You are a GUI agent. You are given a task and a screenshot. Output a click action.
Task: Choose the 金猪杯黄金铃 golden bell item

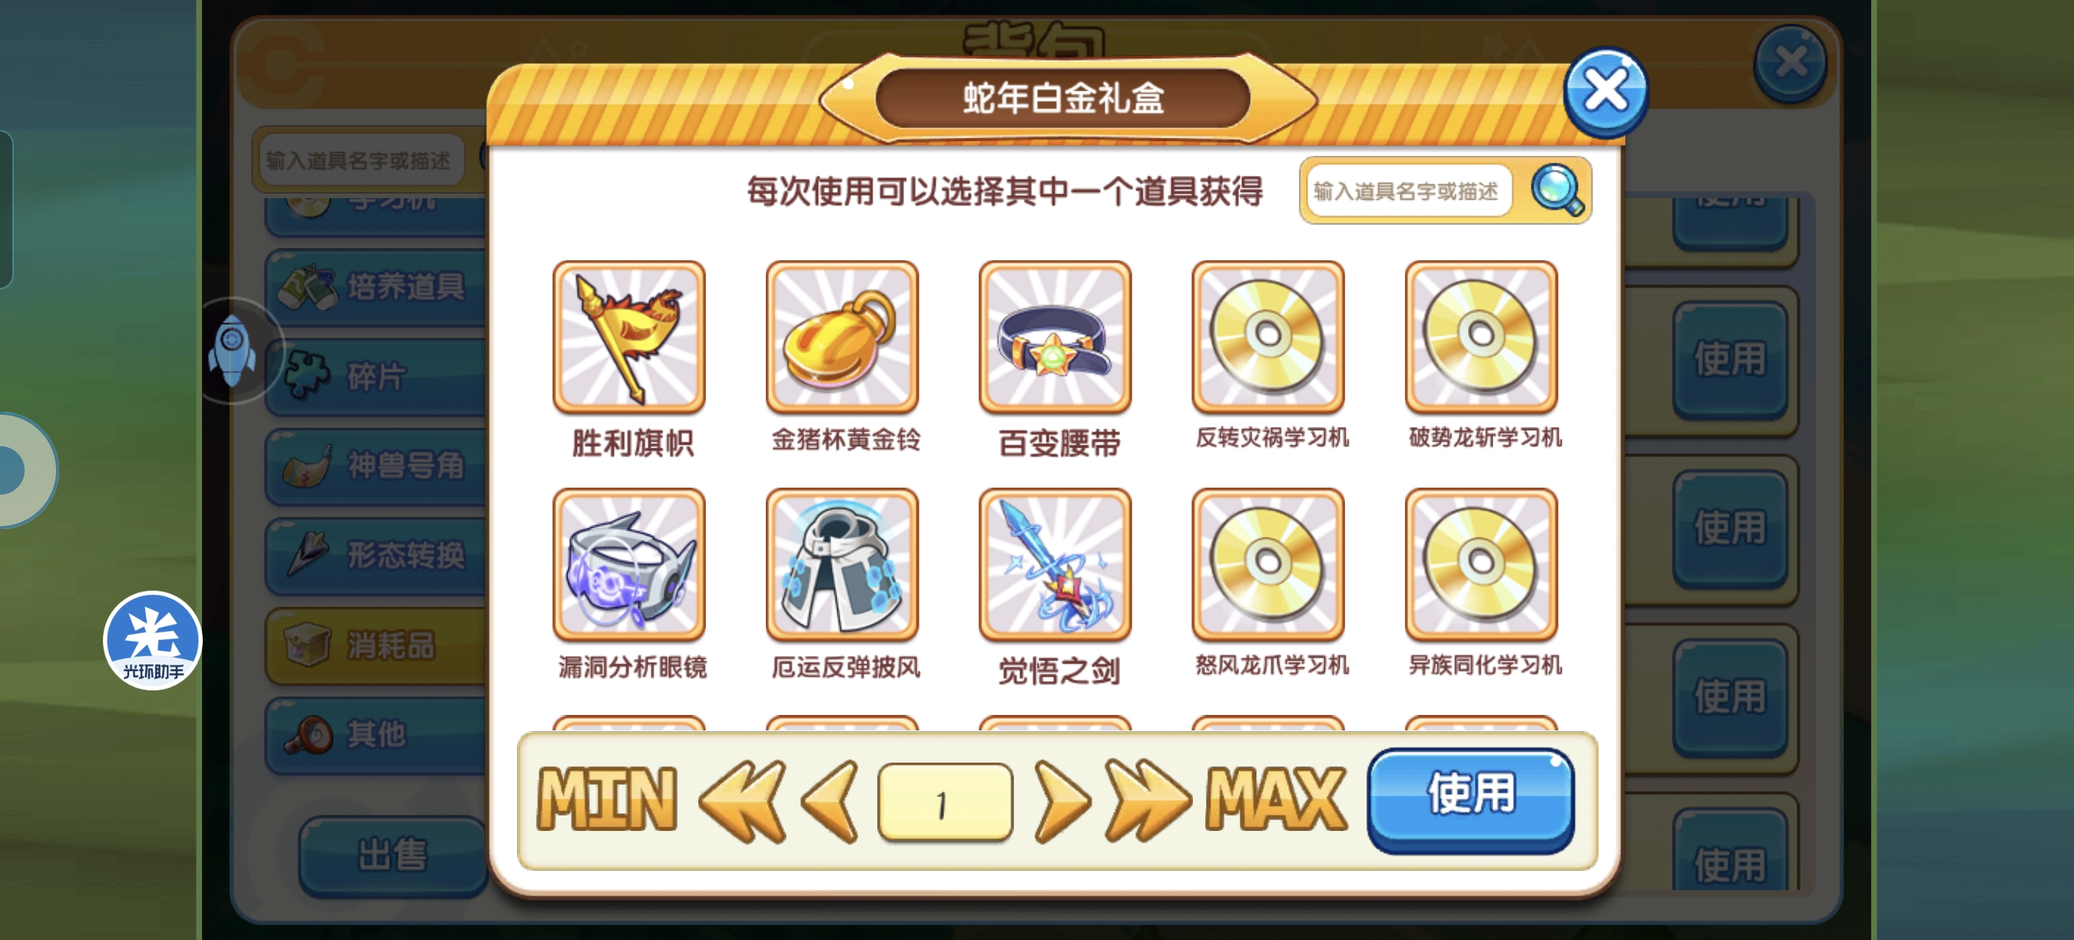(x=842, y=336)
